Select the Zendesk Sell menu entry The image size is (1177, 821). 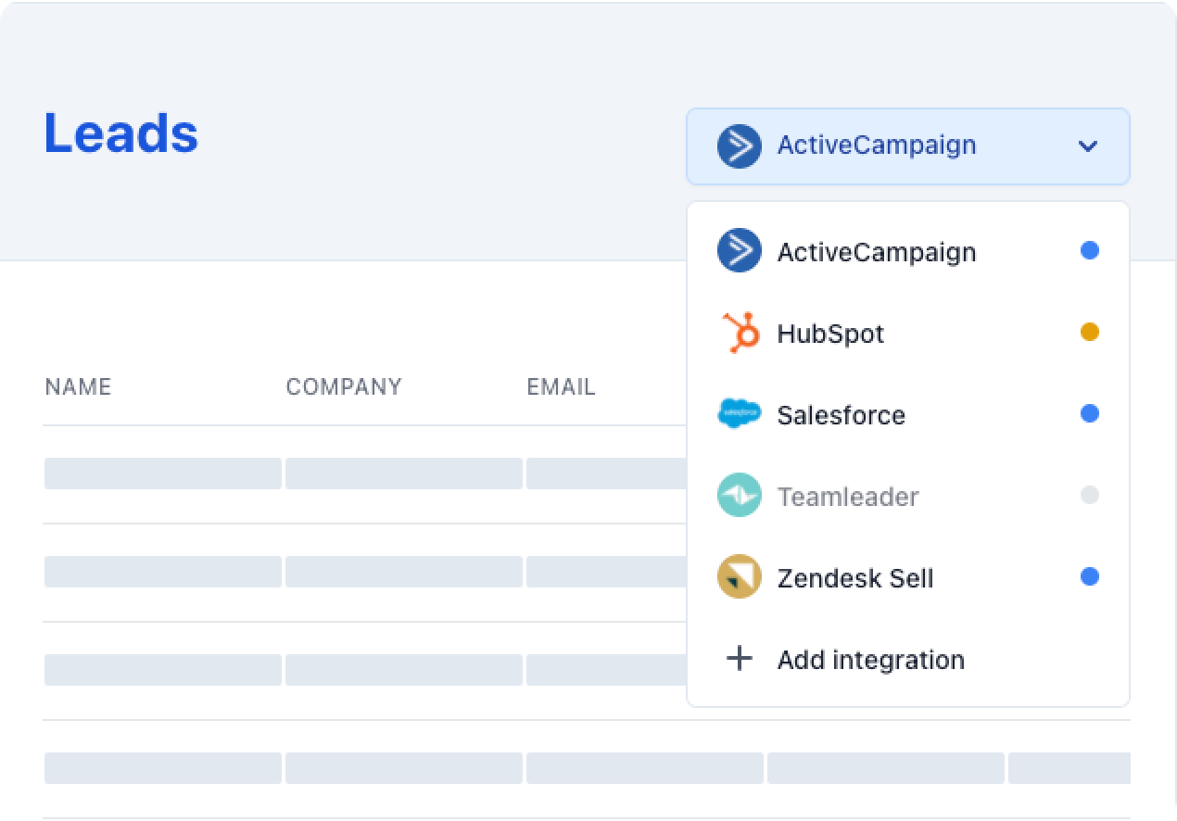point(854,578)
